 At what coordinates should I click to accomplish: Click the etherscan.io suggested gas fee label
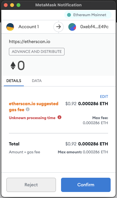[x=34, y=106]
